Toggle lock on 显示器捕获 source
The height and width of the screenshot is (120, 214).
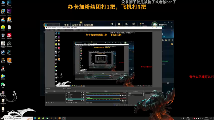[x=83, y=101]
